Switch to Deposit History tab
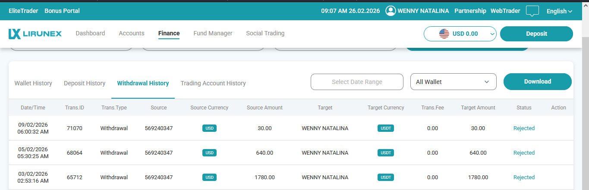This screenshot has width=589, height=190. (85, 83)
